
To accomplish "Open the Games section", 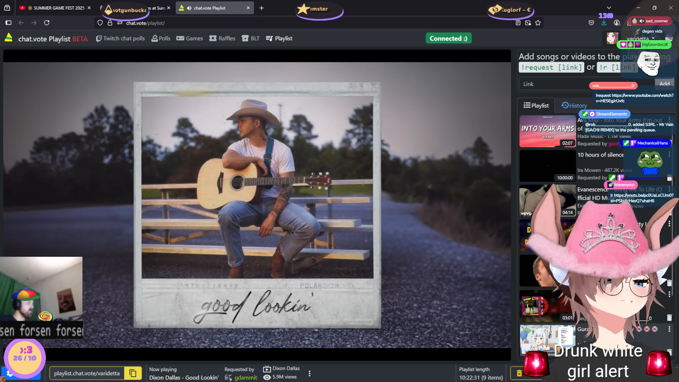I will pos(190,38).
